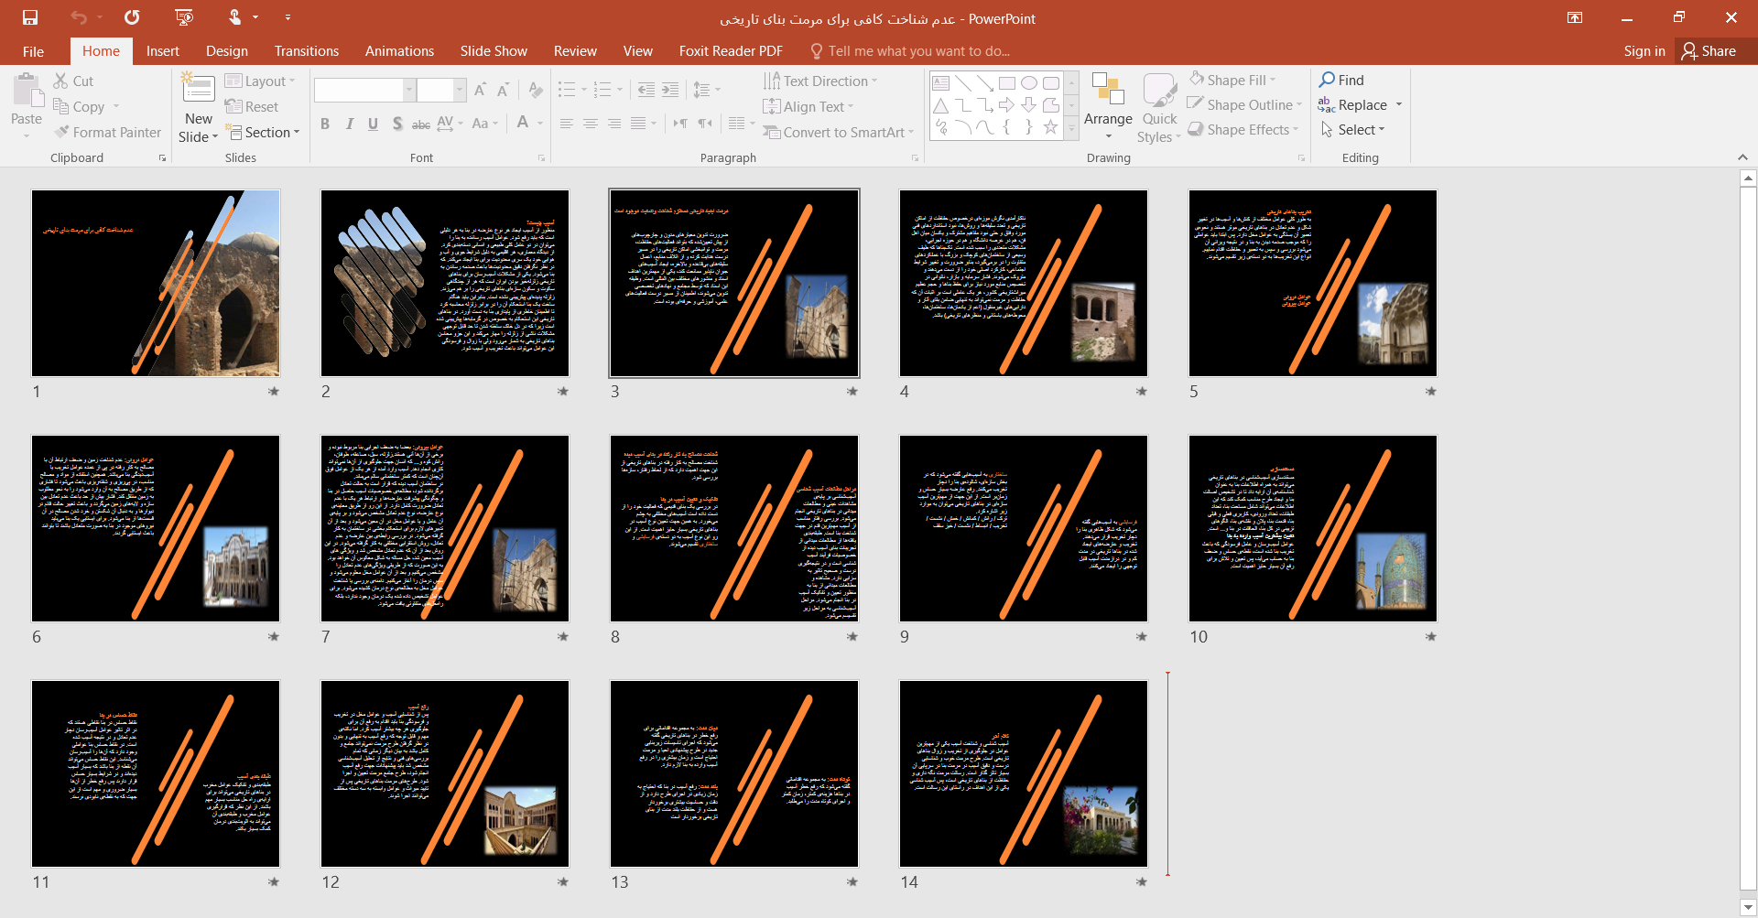
Task: Click the Clear All Formatting icon
Action: pyautogui.click(x=536, y=90)
